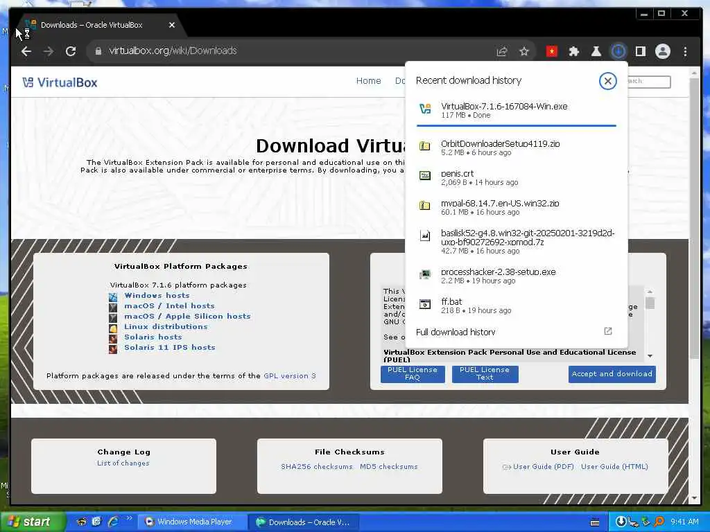
Task: Click the Solaris hosts link
Action: pos(153,337)
